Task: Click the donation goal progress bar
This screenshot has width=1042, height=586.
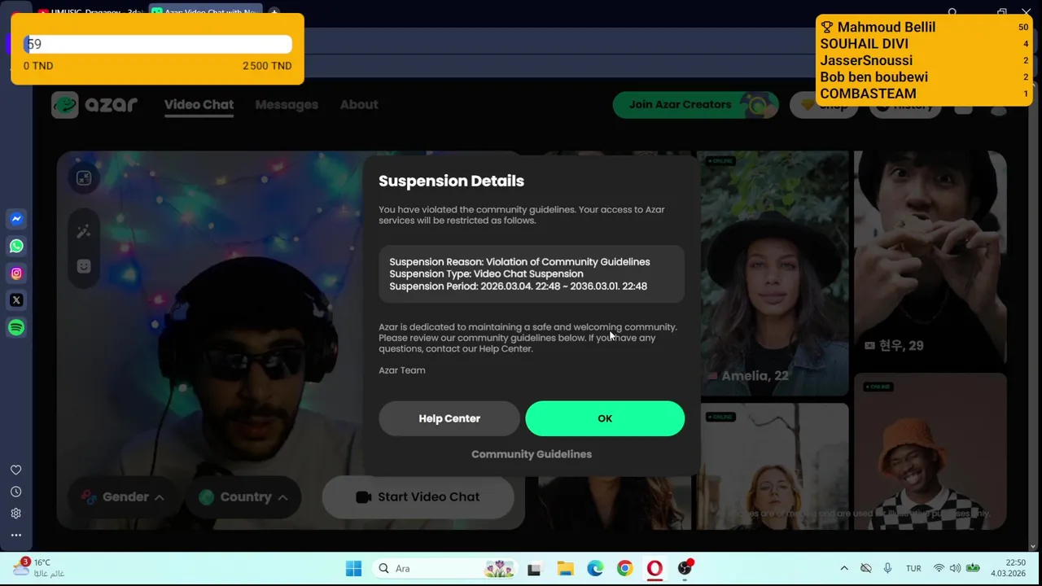Action: 158,44
